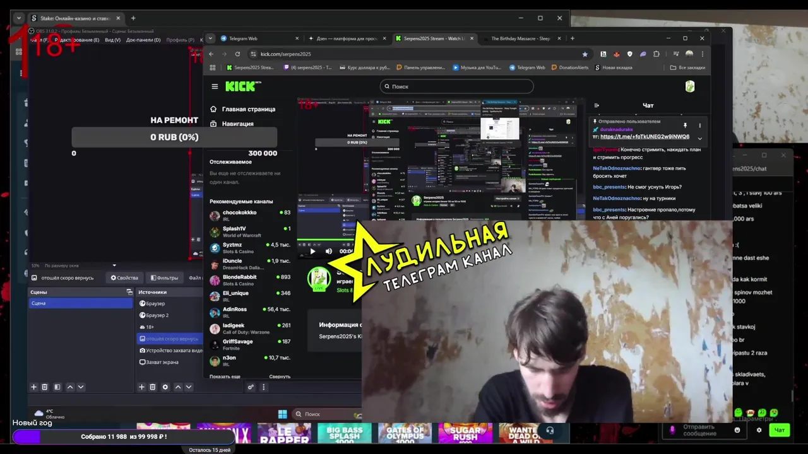Open chocokokko recommended channel
This screenshot has height=454, width=808.
[250, 215]
